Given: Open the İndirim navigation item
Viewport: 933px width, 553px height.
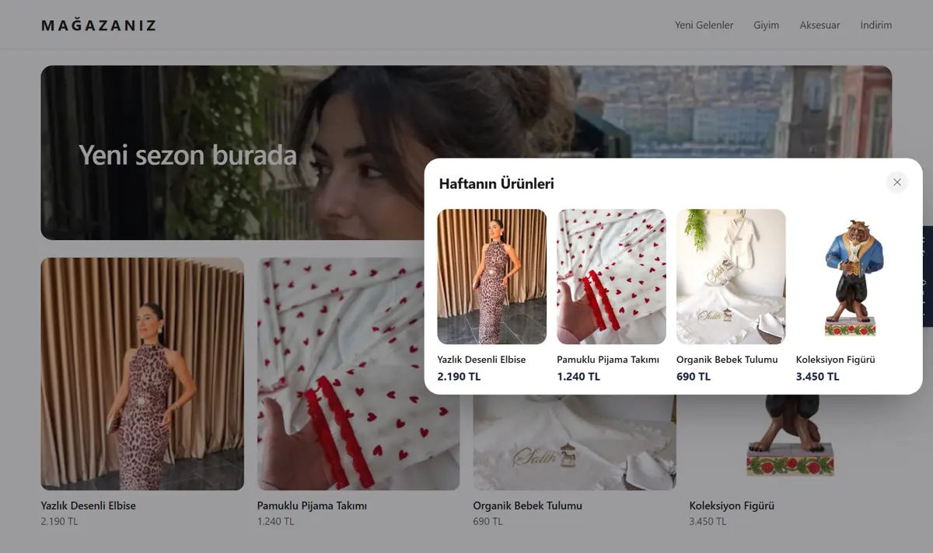Looking at the screenshot, I should (876, 25).
